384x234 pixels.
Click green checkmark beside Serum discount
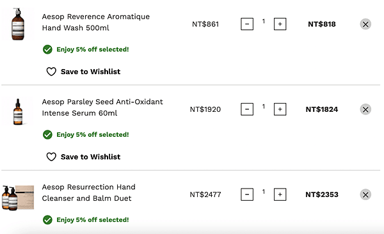tap(47, 135)
